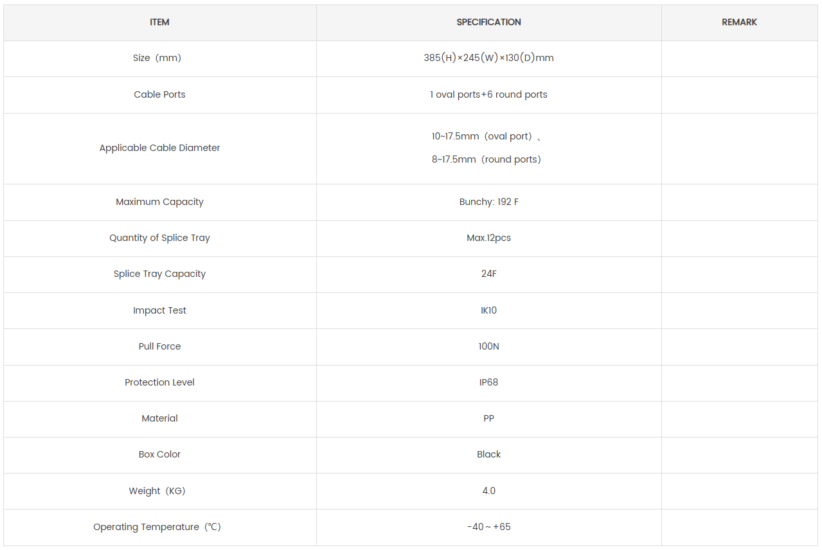Viewport: 822px width, 550px height.
Task: Select the Cable Ports label cell
Action: click(x=159, y=94)
